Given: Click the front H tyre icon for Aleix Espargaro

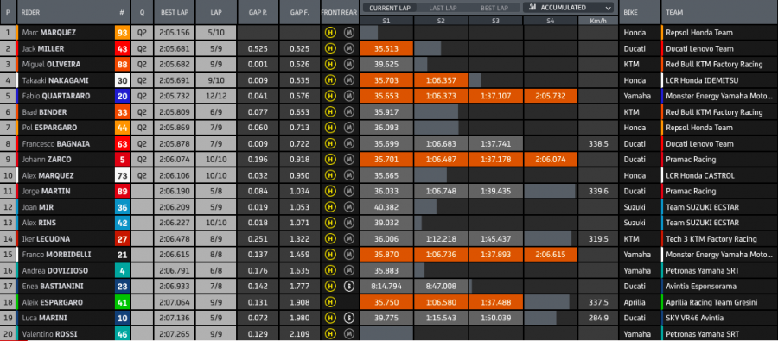Looking at the screenshot, I should [x=329, y=302].
